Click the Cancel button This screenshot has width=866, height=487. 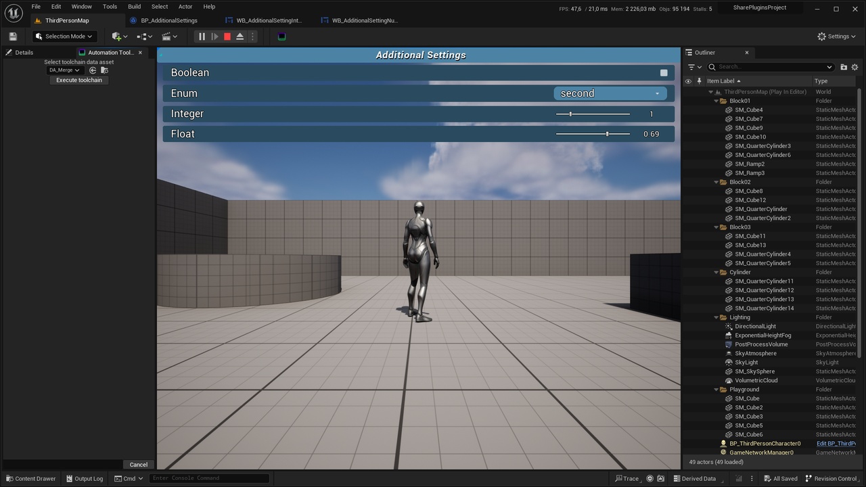tap(139, 465)
